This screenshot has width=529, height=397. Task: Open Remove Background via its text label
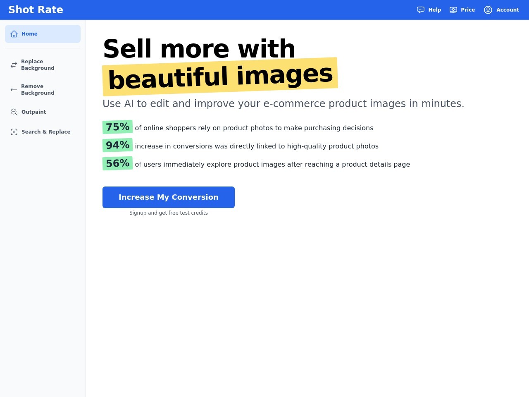pyautogui.click(x=38, y=90)
